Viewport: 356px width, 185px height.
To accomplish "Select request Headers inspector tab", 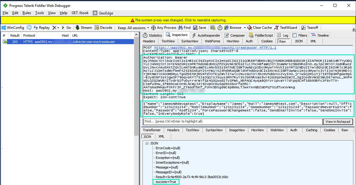I will (x=149, y=41).
